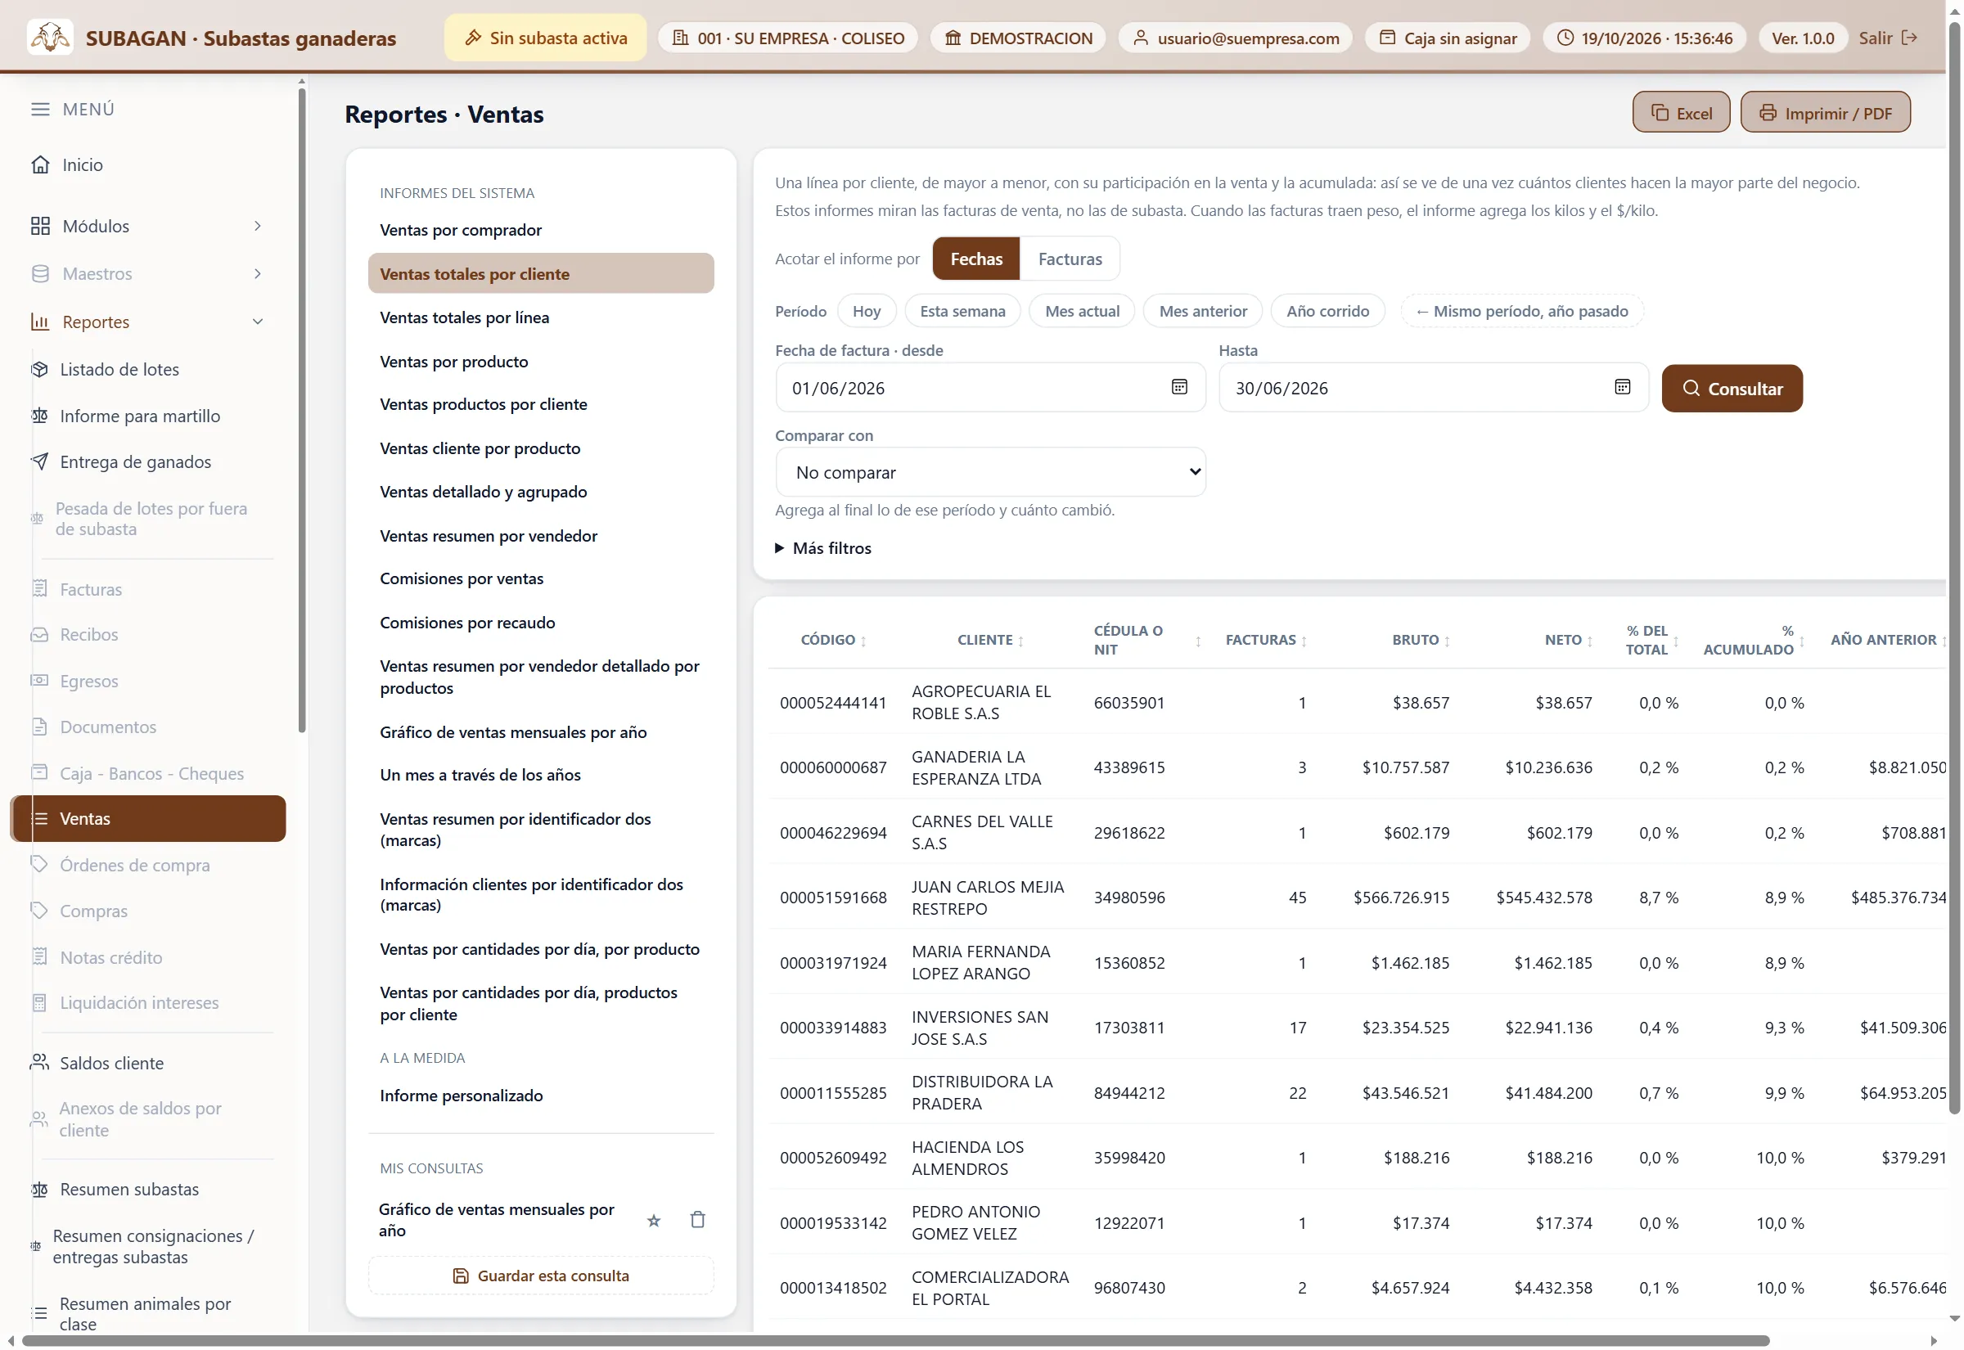Choose the Mes actual period chip
The height and width of the screenshot is (1350, 1964).
(x=1082, y=311)
